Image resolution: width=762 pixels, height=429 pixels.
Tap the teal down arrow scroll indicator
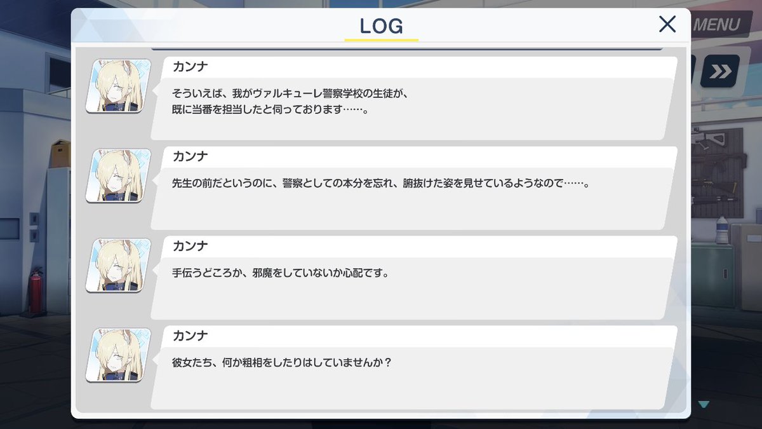tap(703, 404)
